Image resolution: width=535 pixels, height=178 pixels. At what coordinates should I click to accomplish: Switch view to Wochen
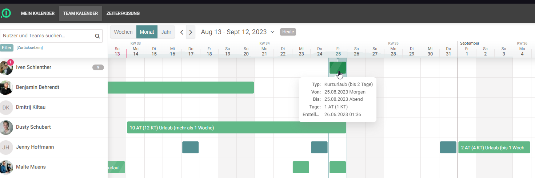pos(123,32)
